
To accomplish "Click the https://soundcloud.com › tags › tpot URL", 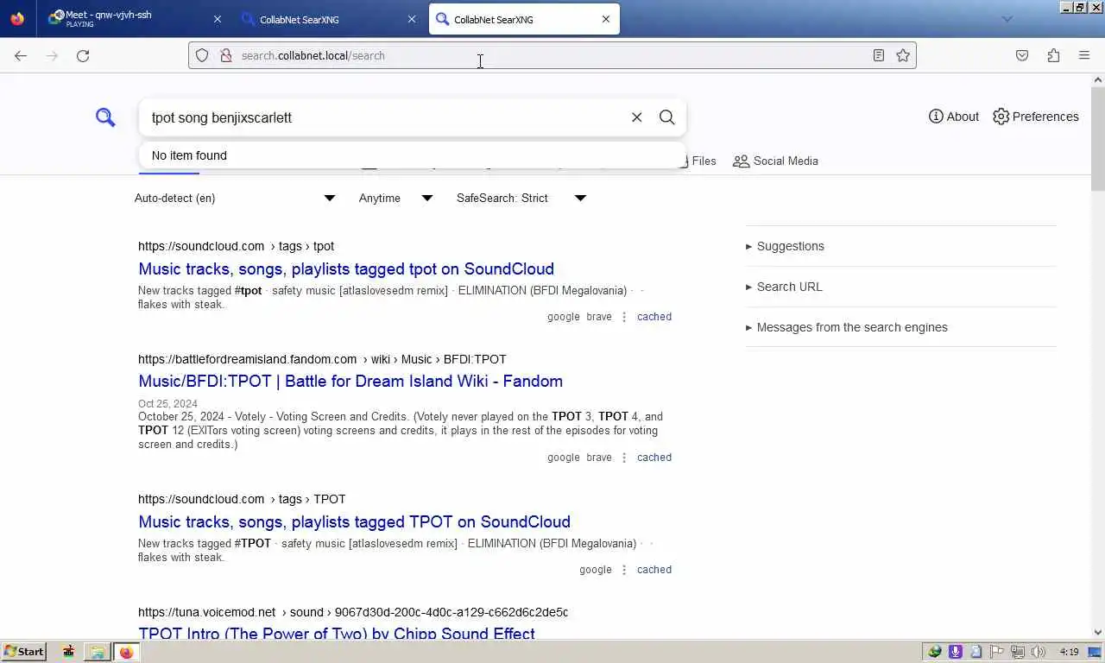I will [236, 246].
